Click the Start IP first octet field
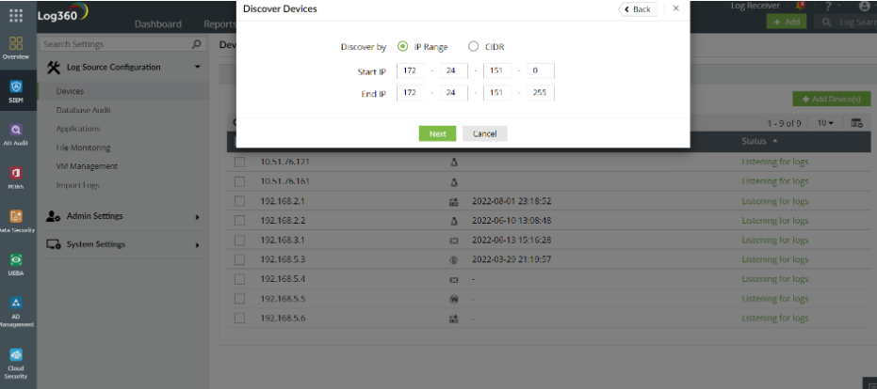This screenshot has height=389, width=877. click(411, 71)
